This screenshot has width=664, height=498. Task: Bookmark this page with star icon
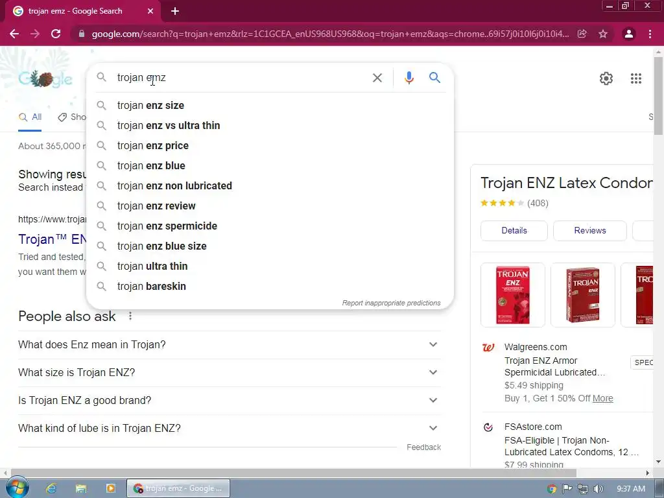603,34
